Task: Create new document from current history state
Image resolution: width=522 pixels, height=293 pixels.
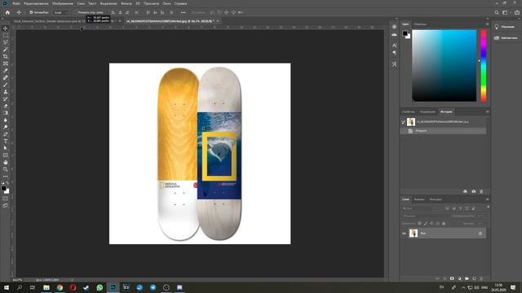Action: pyautogui.click(x=465, y=191)
